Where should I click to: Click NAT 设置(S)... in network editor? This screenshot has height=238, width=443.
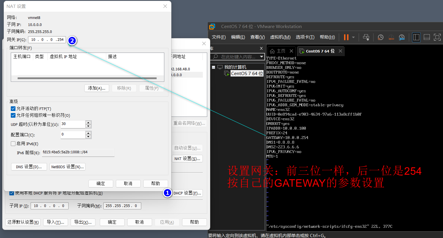[187, 159]
